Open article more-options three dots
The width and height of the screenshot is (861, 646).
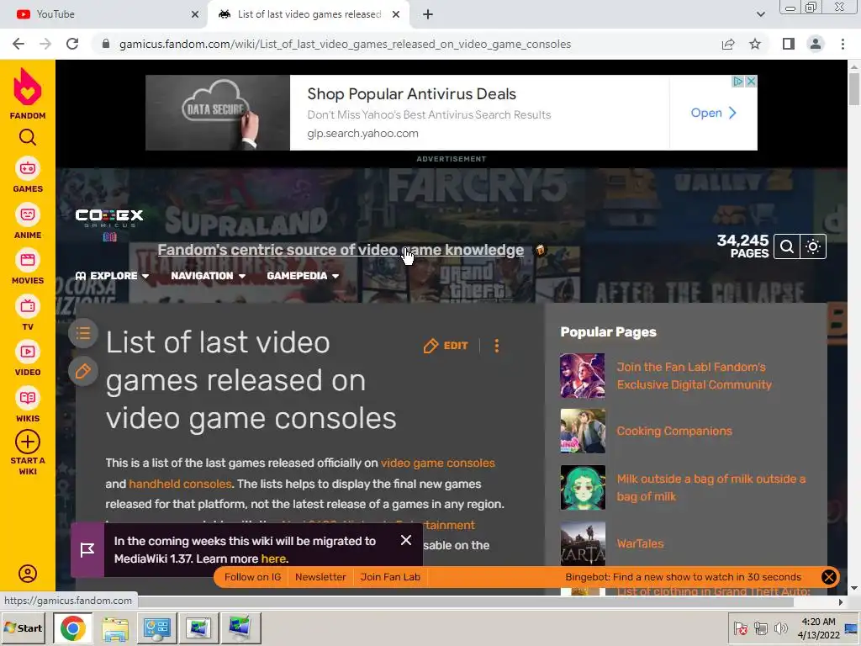[496, 346]
